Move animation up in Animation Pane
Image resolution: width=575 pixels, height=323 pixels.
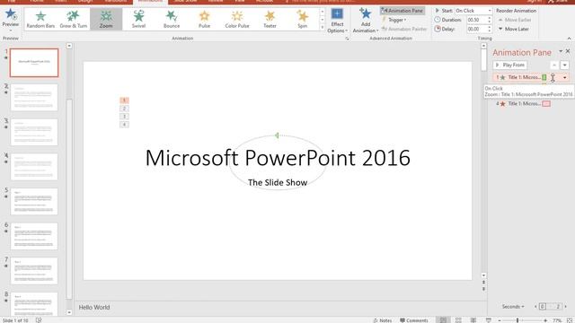tap(554, 65)
